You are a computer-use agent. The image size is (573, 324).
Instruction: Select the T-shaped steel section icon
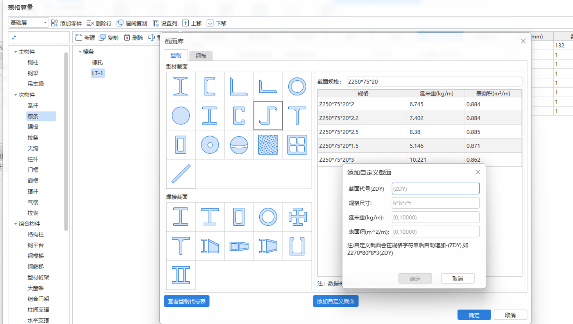point(297,116)
